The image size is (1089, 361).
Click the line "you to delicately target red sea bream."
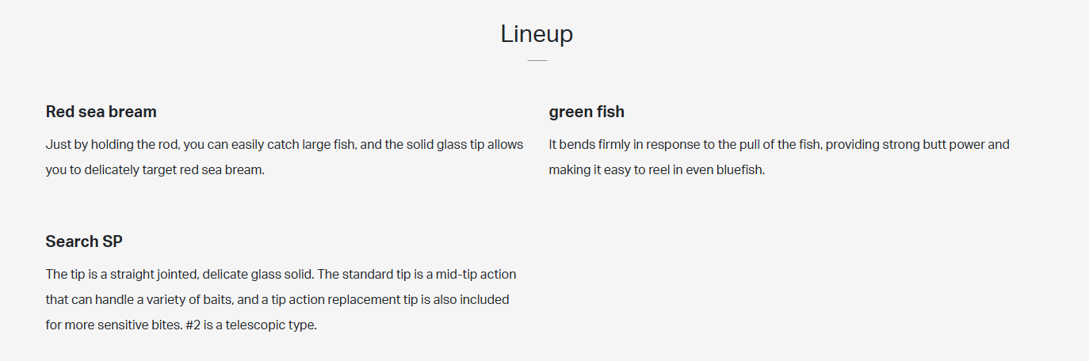tap(155, 169)
